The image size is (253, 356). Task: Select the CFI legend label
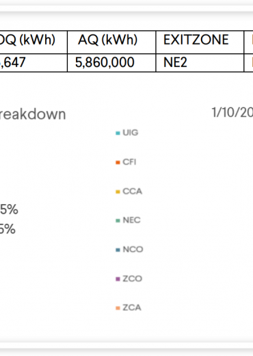(x=129, y=162)
